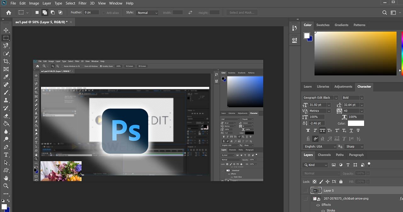Pick a color in the Color panel field

click(355, 53)
